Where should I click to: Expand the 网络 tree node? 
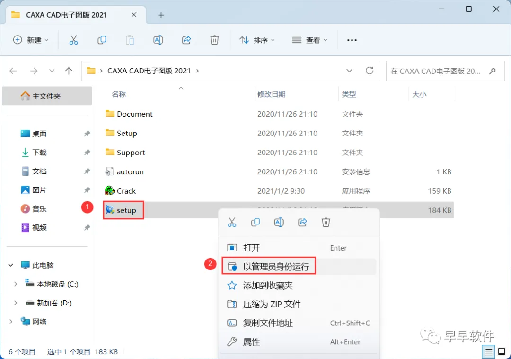[x=11, y=322]
